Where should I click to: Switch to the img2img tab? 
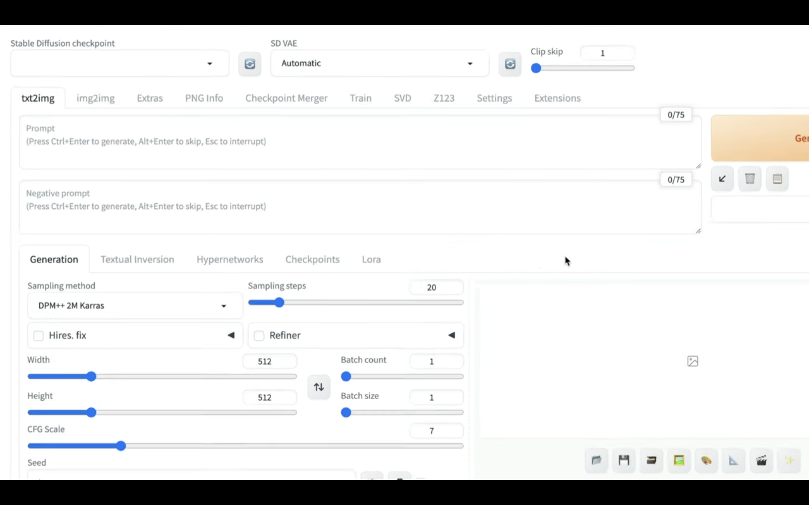pos(95,98)
